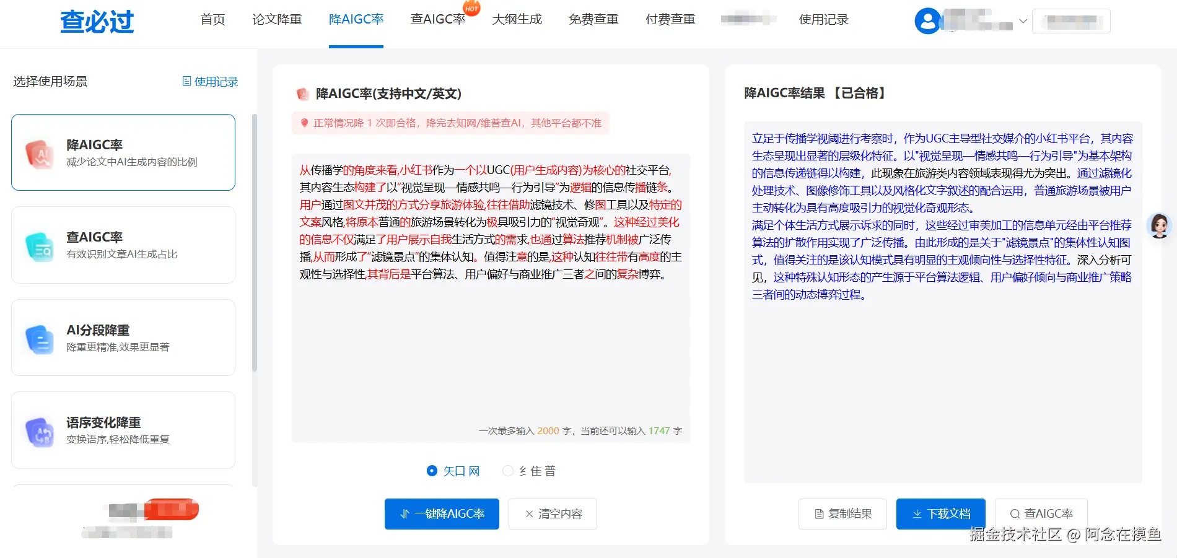
Task: Open the customer service avatar
Action: point(1159,225)
